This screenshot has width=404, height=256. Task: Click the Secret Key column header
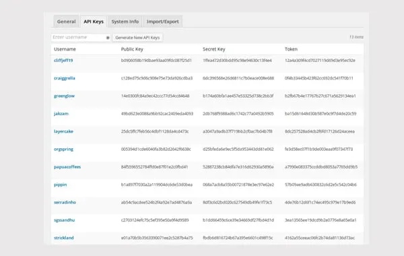click(214, 49)
